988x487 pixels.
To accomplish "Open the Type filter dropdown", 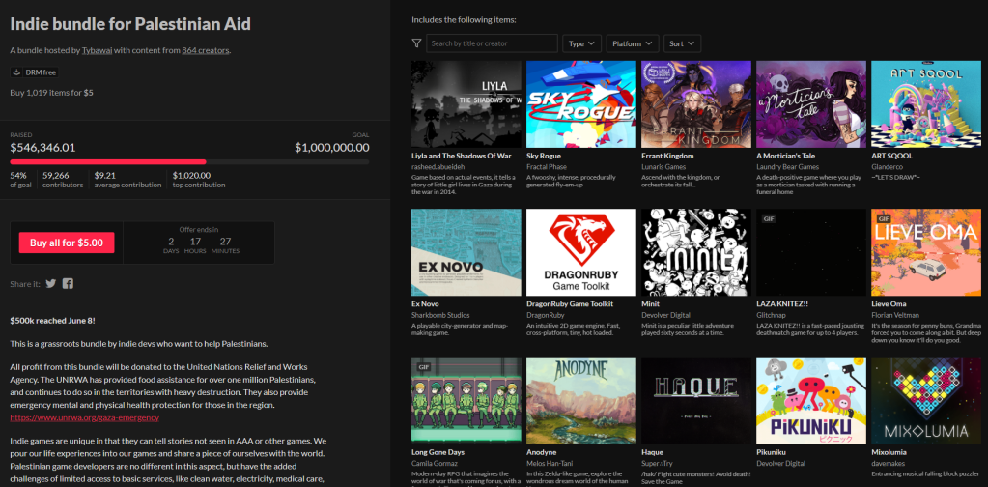I will pos(581,43).
